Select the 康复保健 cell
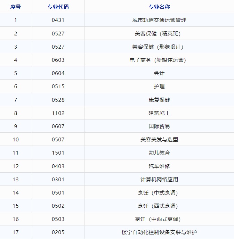This screenshot has height=239, width=234. point(159,100)
